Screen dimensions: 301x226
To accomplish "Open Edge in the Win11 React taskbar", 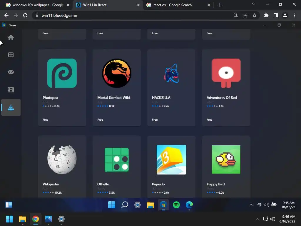I will coord(189,205).
